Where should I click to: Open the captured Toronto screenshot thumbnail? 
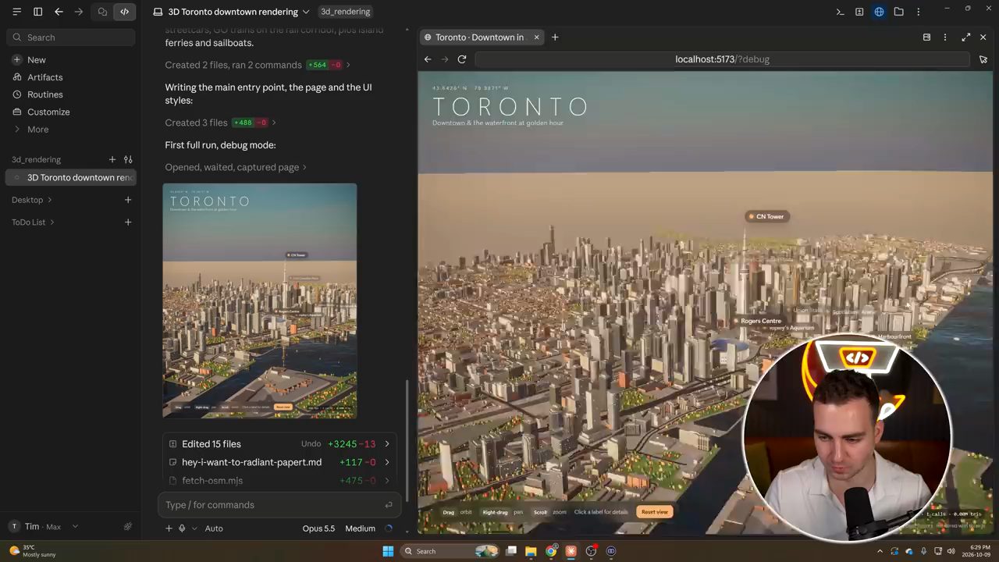click(x=260, y=301)
